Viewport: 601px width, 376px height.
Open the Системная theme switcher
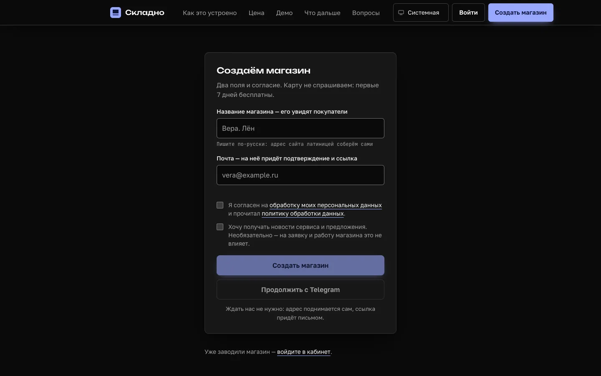click(421, 13)
